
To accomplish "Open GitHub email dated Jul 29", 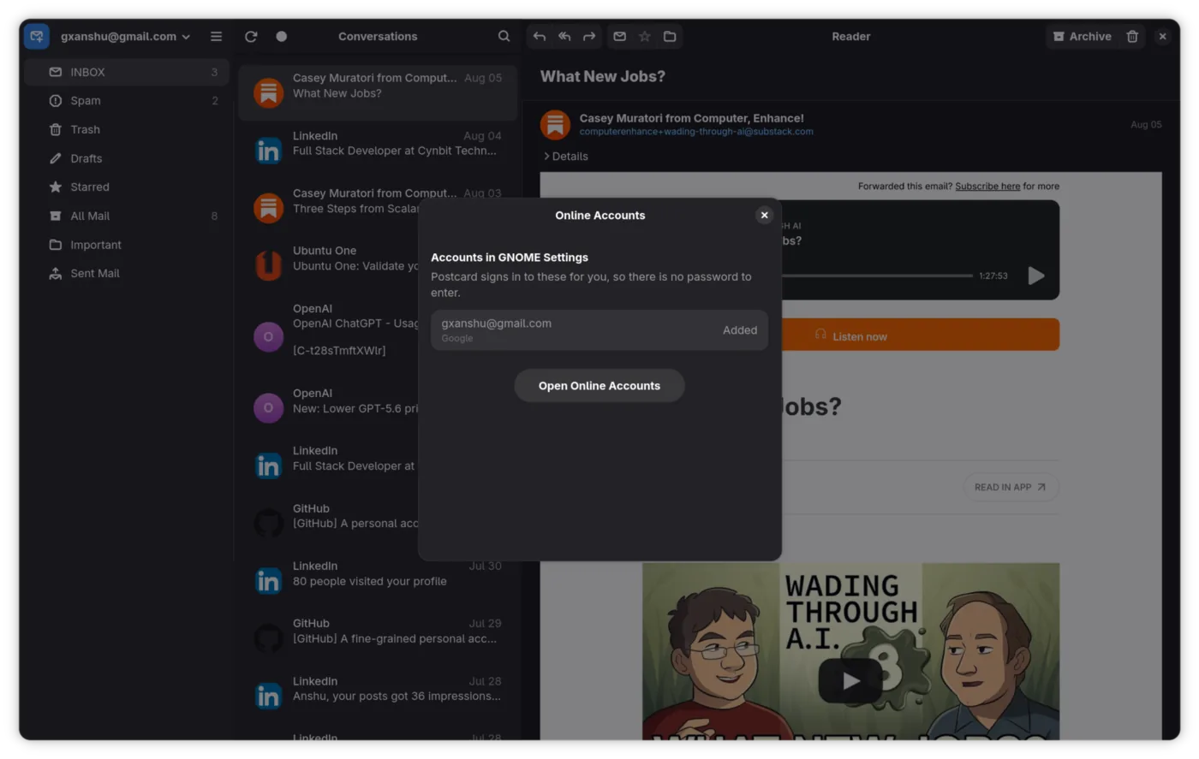I will click(x=379, y=637).
